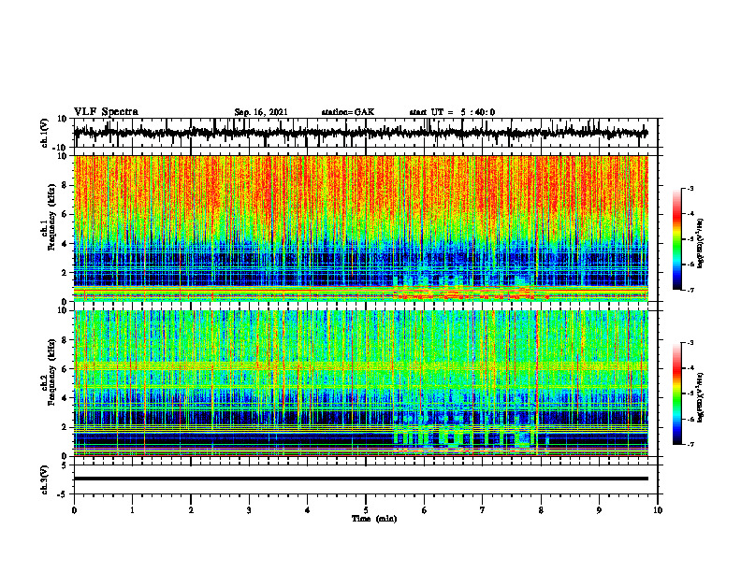Click the unit label beside the ch.1 color bar
741x572 pixels.
point(702,244)
